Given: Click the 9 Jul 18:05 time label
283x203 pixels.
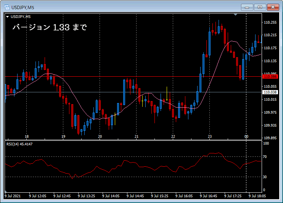Looking at the screenshot, I should (257, 196).
